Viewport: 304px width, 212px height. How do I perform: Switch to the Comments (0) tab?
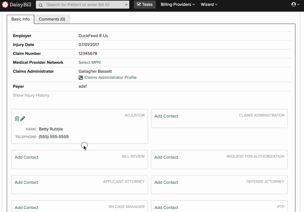coord(52,19)
